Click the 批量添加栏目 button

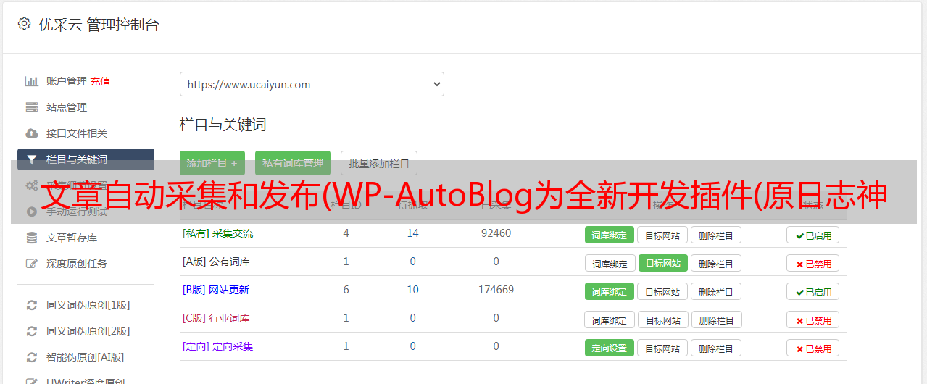click(x=379, y=163)
